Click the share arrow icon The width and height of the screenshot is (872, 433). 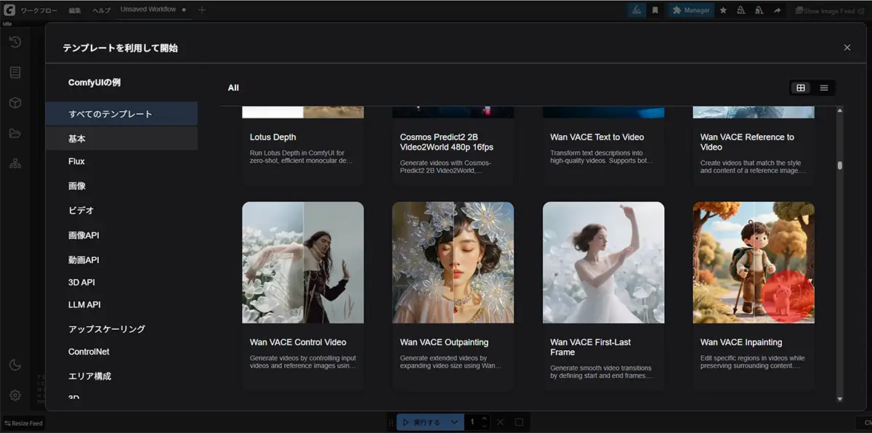point(778,10)
